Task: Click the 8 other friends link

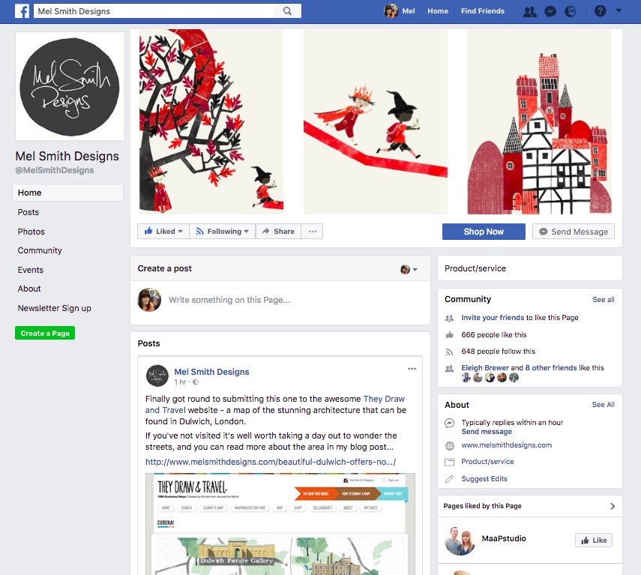Action: (551, 368)
